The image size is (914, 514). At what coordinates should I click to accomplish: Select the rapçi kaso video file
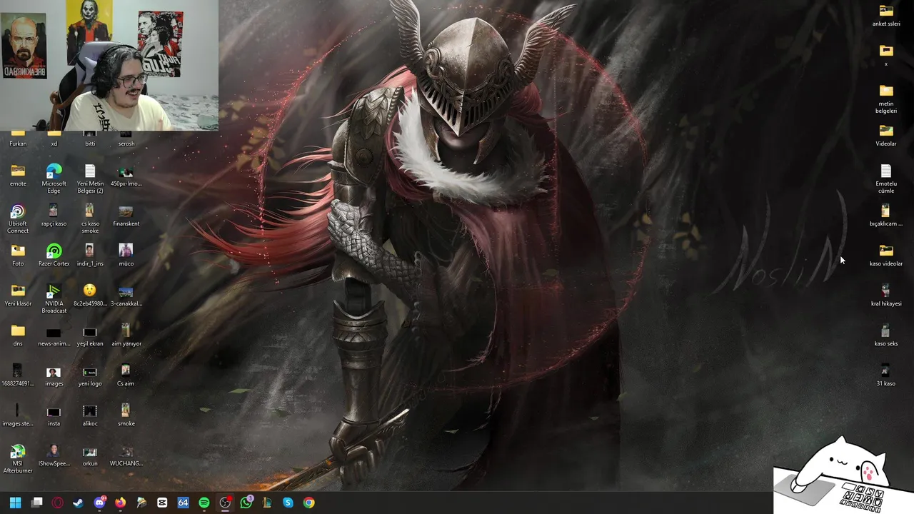(54, 216)
